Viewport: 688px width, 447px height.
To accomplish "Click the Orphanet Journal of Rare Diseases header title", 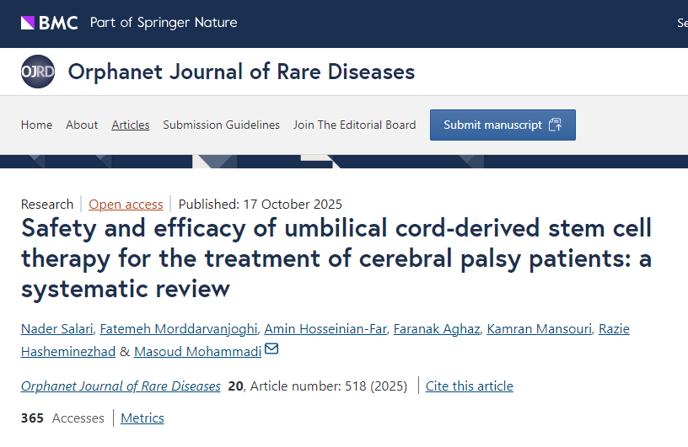I will pos(241,72).
